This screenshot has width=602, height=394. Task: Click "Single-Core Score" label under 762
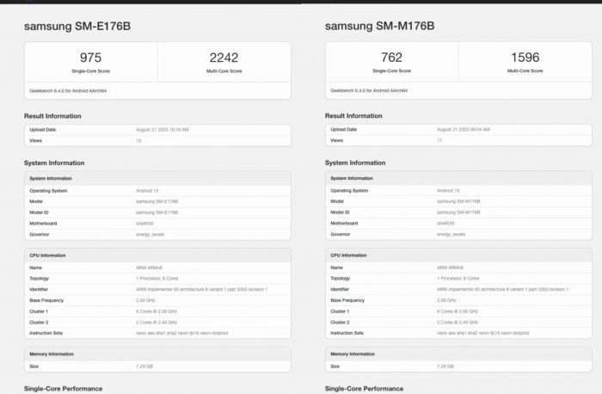click(x=391, y=71)
